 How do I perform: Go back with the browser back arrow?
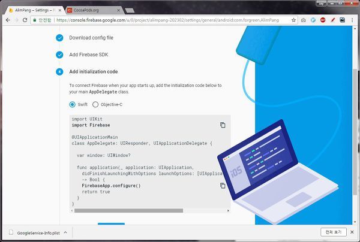coord(8,20)
